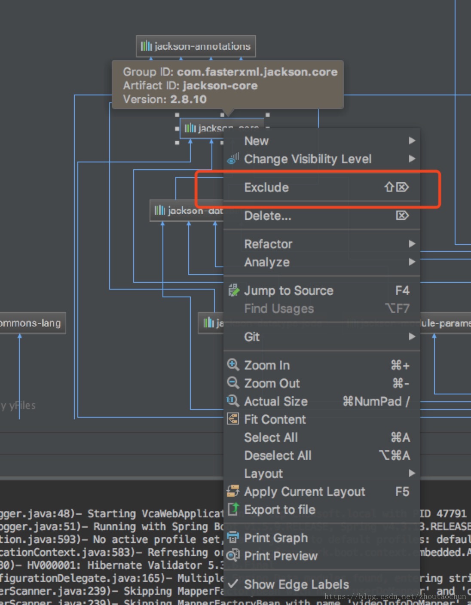Click the Zoom Out magnifier icon
The width and height of the screenshot is (471, 605).
click(x=233, y=383)
